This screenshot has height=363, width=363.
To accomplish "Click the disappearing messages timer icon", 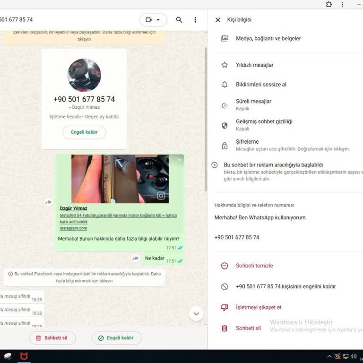I will [x=225, y=105].
